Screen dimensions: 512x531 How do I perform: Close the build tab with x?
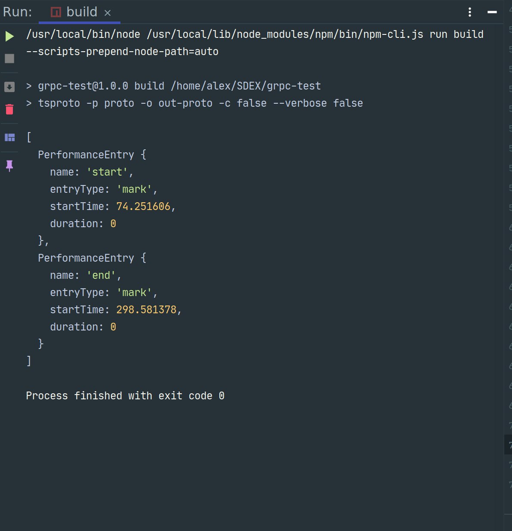point(108,13)
